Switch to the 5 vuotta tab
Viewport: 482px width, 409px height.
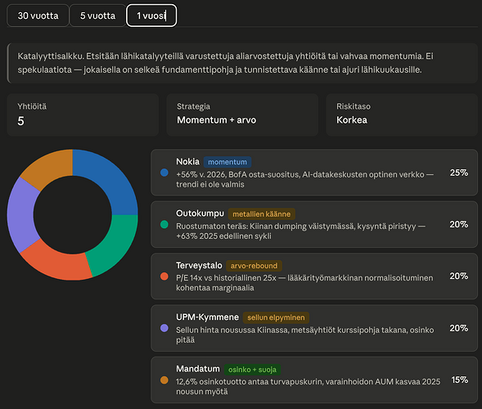point(97,16)
